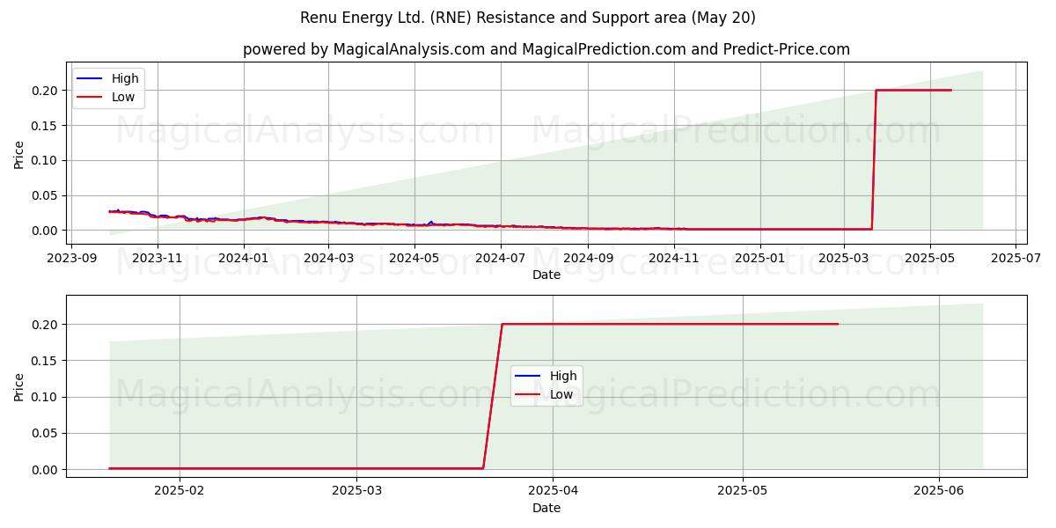Click the top chart y-axis tick '0.20'
The width and height of the screenshot is (1056, 528).
tap(46, 91)
